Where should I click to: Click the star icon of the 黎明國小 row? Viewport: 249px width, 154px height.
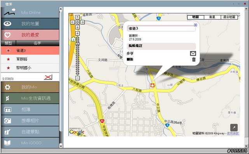click(x=8, y=68)
